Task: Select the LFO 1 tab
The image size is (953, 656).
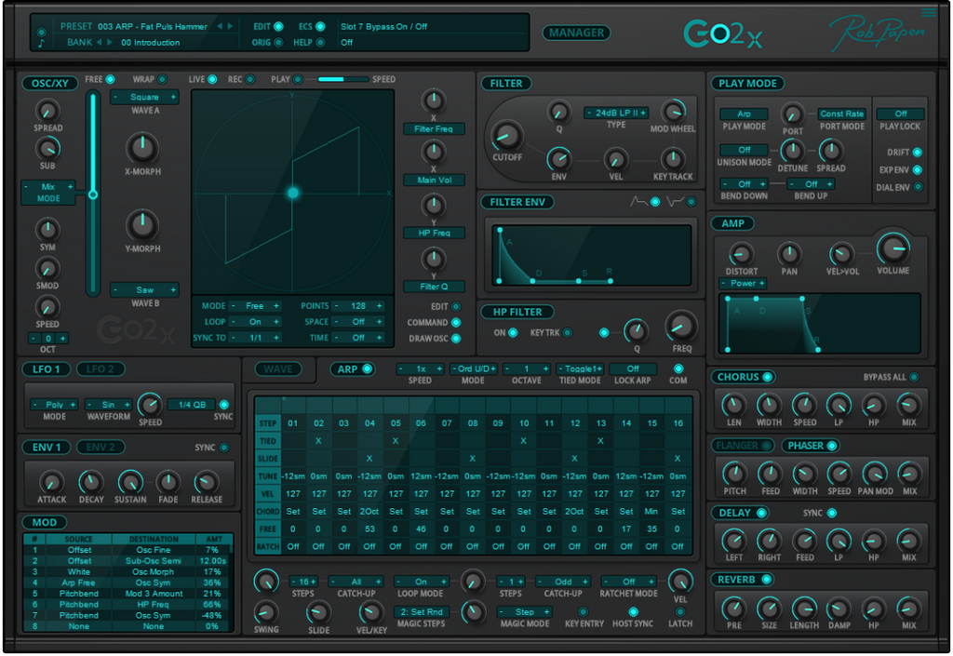Action: point(47,369)
